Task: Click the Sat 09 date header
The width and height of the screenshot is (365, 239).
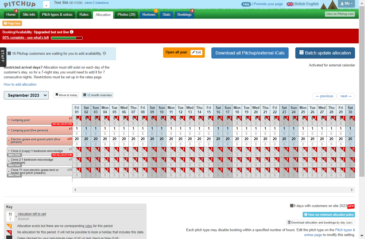Action: [152, 110]
